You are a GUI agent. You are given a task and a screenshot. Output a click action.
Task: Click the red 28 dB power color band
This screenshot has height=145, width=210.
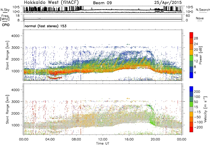tap(191, 35)
